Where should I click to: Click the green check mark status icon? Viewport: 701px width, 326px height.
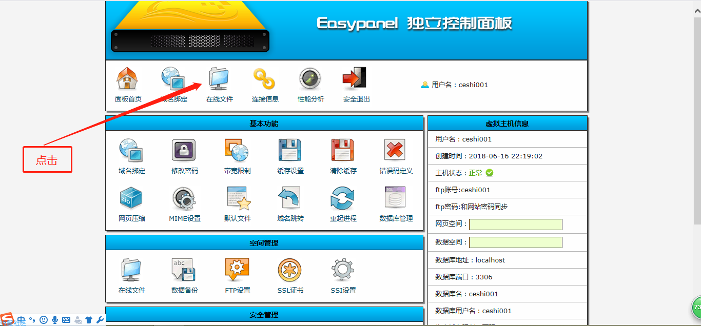(490, 173)
